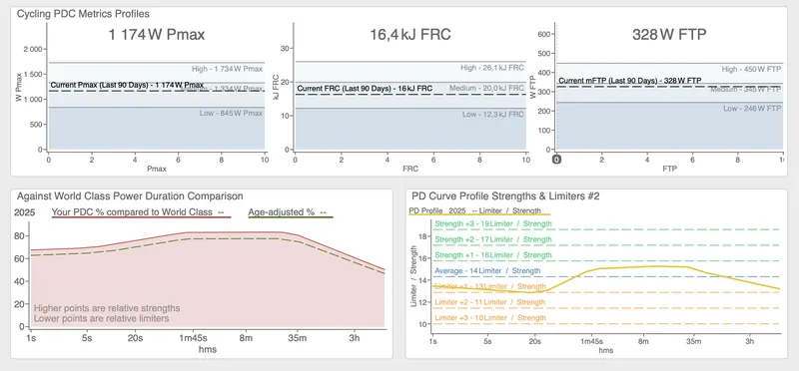Click the "Low - 845 W Pmax" label
This screenshot has width=799, height=371.
pos(231,113)
